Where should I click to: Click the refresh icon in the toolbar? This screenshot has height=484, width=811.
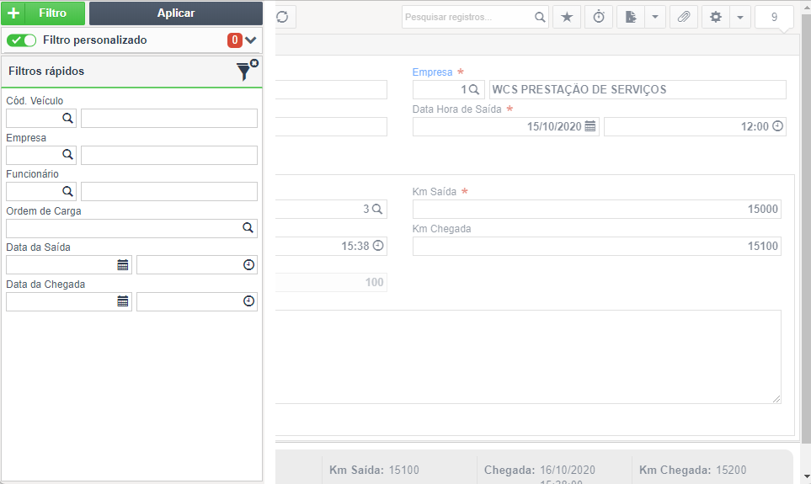pos(282,17)
